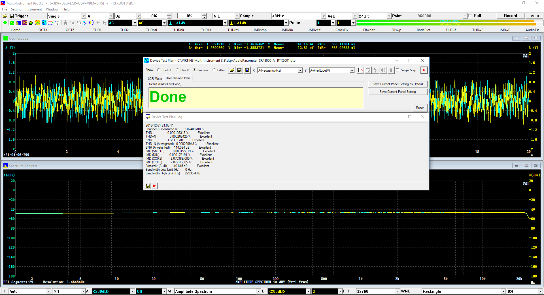This screenshot has height=295, width=544.
Task: Open the A&B channel selection dropdown
Action: [342, 16]
